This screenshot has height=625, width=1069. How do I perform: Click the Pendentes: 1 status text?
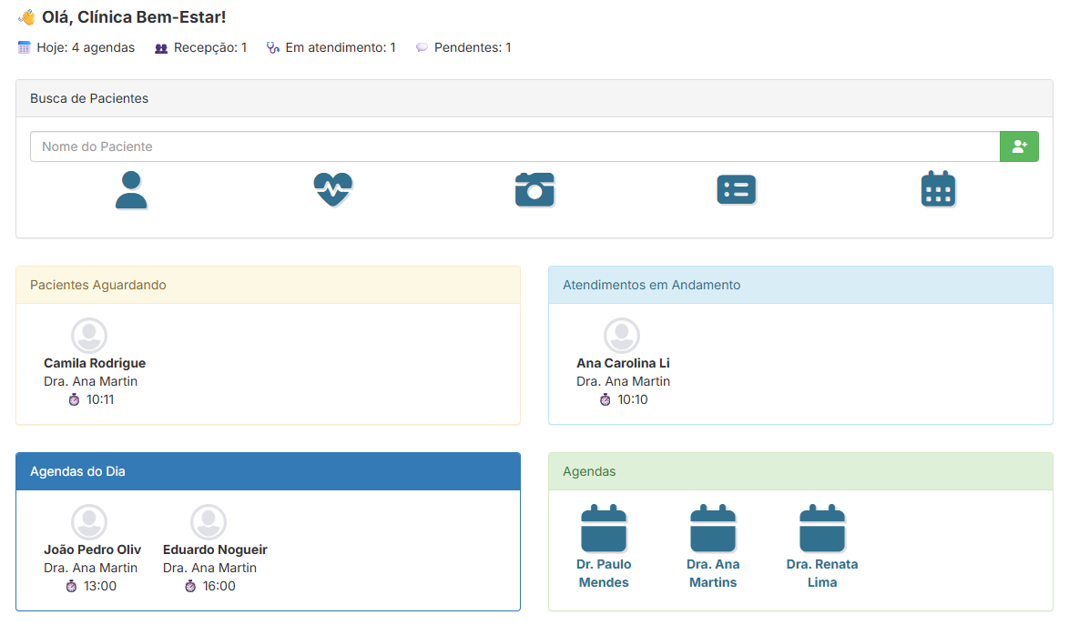(x=473, y=47)
